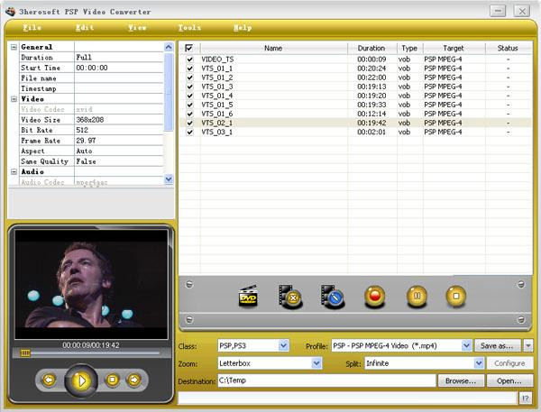Screen dimensions: 541x412
Task: Stop the preview player
Action: (112, 380)
